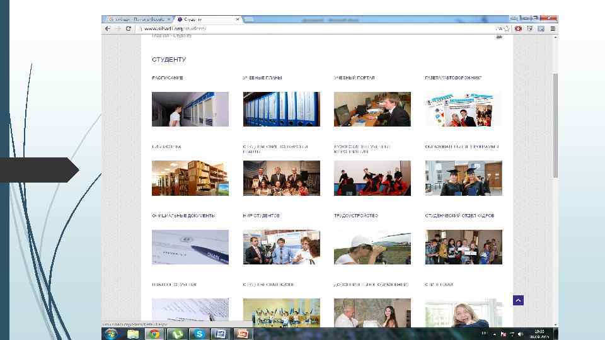Click the smiling blonde woman thumbnail
The width and height of the screenshot is (605, 340).
point(463,313)
